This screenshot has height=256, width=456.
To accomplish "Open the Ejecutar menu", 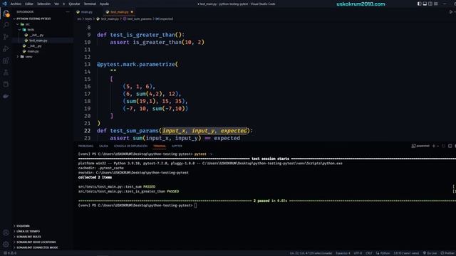I will coord(74,4).
